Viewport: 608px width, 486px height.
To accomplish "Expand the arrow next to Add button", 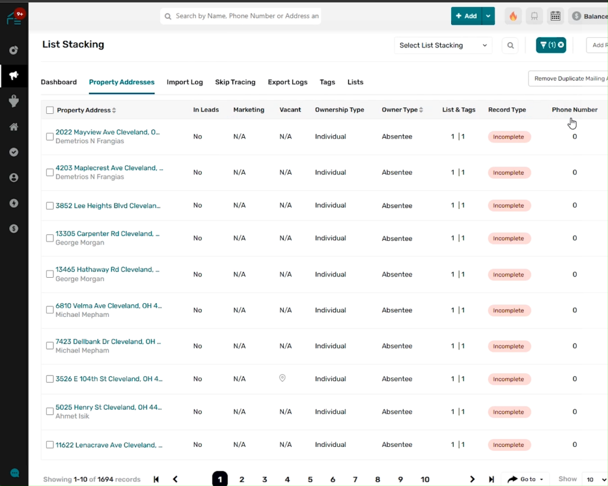I will point(488,16).
